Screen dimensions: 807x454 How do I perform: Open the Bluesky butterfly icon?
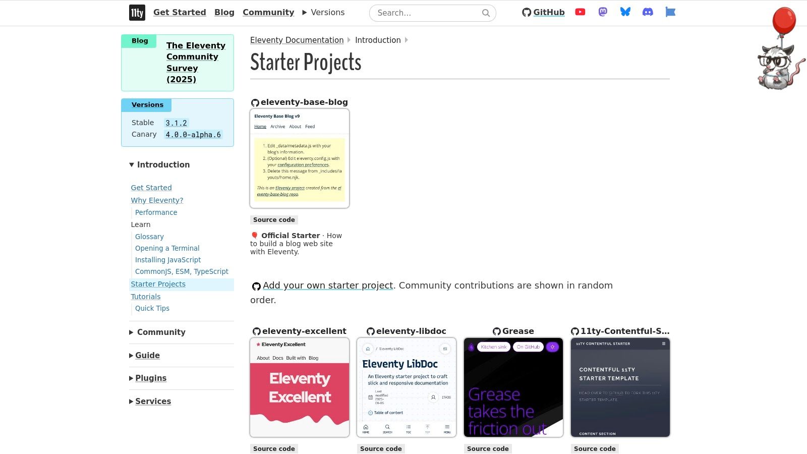[x=625, y=12]
